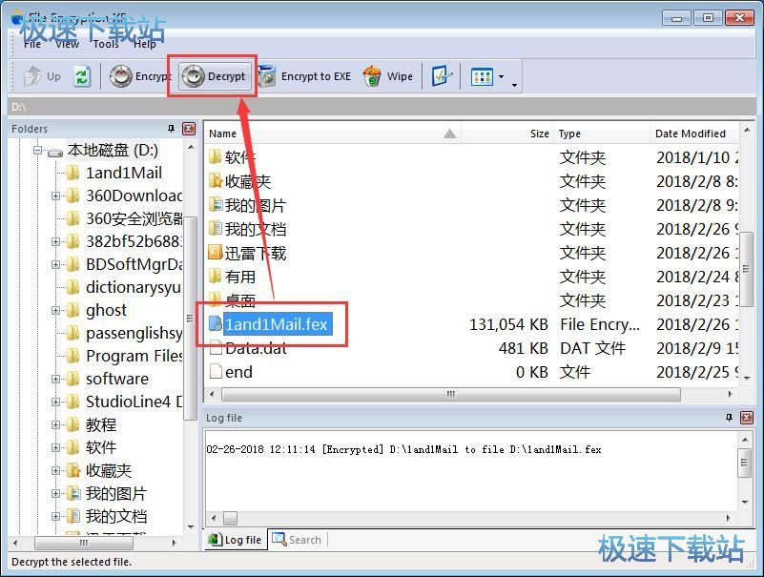Expand the software folder node
This screenshot has height=577, width=764.
point(56,379)
